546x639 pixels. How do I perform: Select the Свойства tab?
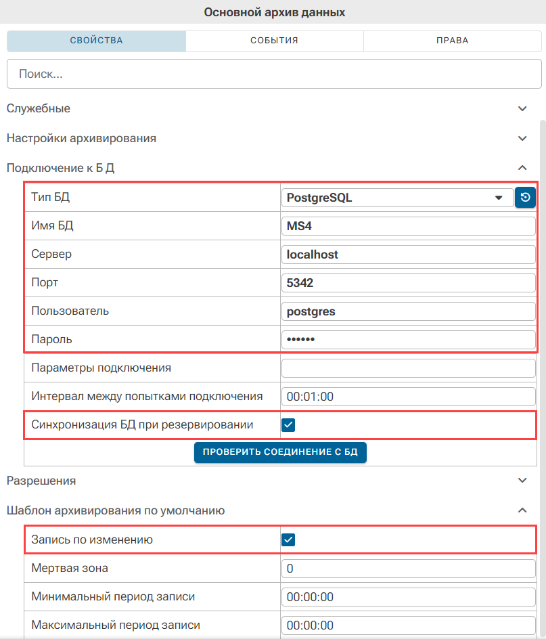click(x=96, y=41)
